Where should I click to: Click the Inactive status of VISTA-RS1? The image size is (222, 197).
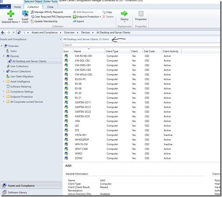click(168, 135)
